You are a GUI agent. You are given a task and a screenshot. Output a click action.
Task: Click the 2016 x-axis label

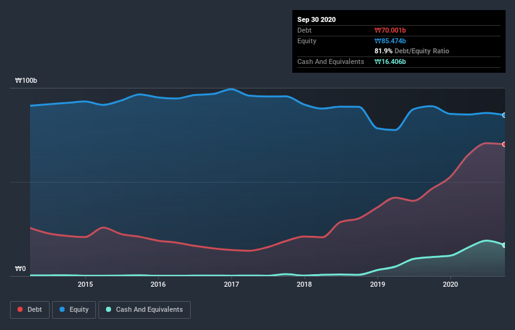(x=158, y=284)
